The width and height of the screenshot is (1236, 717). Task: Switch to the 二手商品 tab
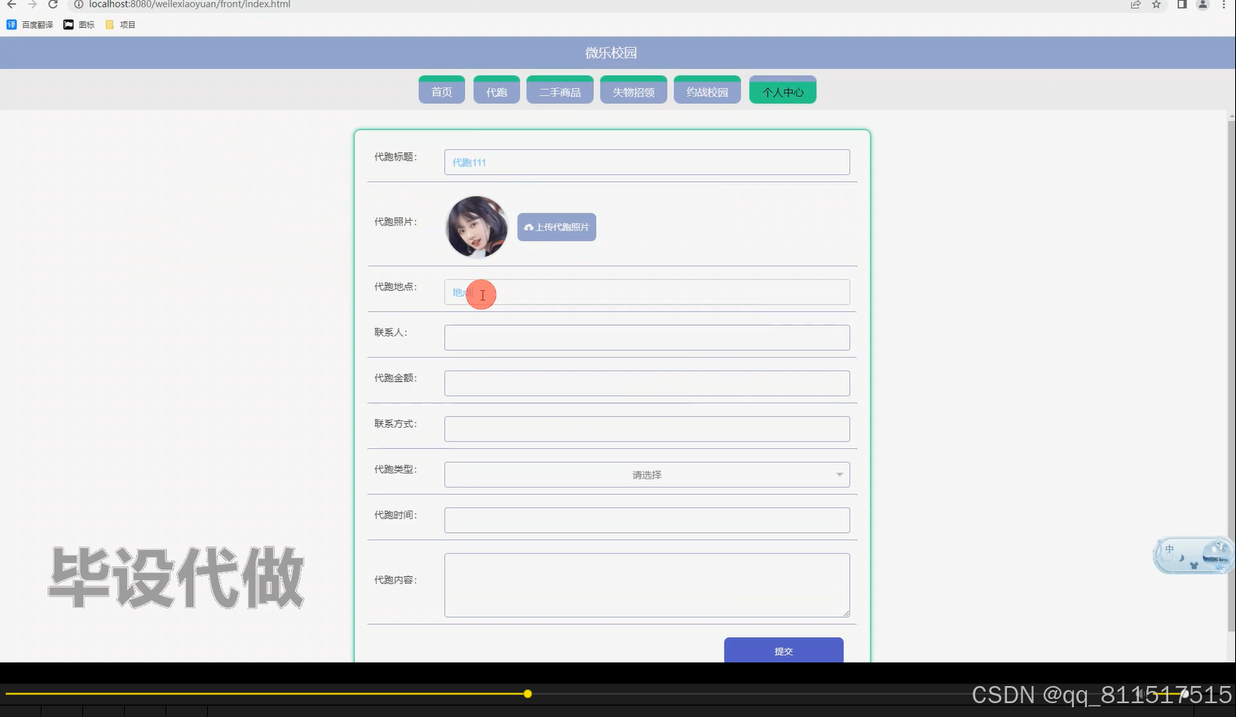click(x=559, y=90)
